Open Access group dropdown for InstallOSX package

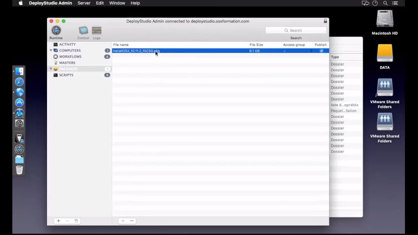point(311,51)
